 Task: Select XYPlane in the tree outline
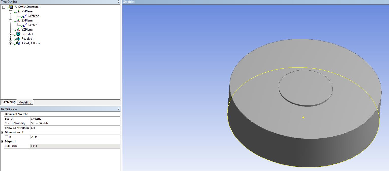click(27, 11)
